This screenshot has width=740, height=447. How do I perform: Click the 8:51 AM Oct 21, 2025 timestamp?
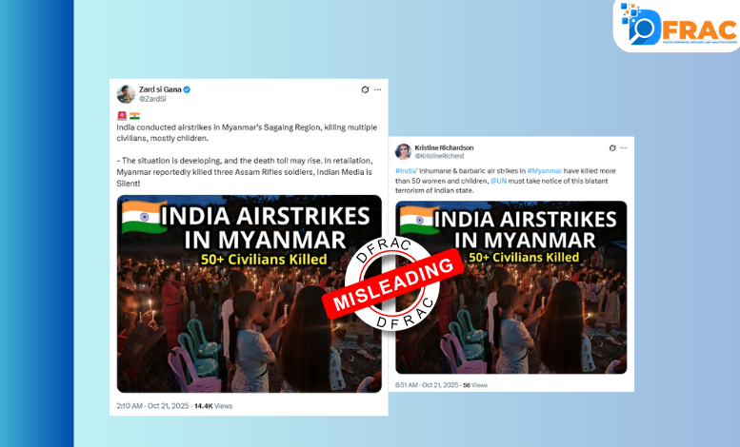click(x=427, y=385)
